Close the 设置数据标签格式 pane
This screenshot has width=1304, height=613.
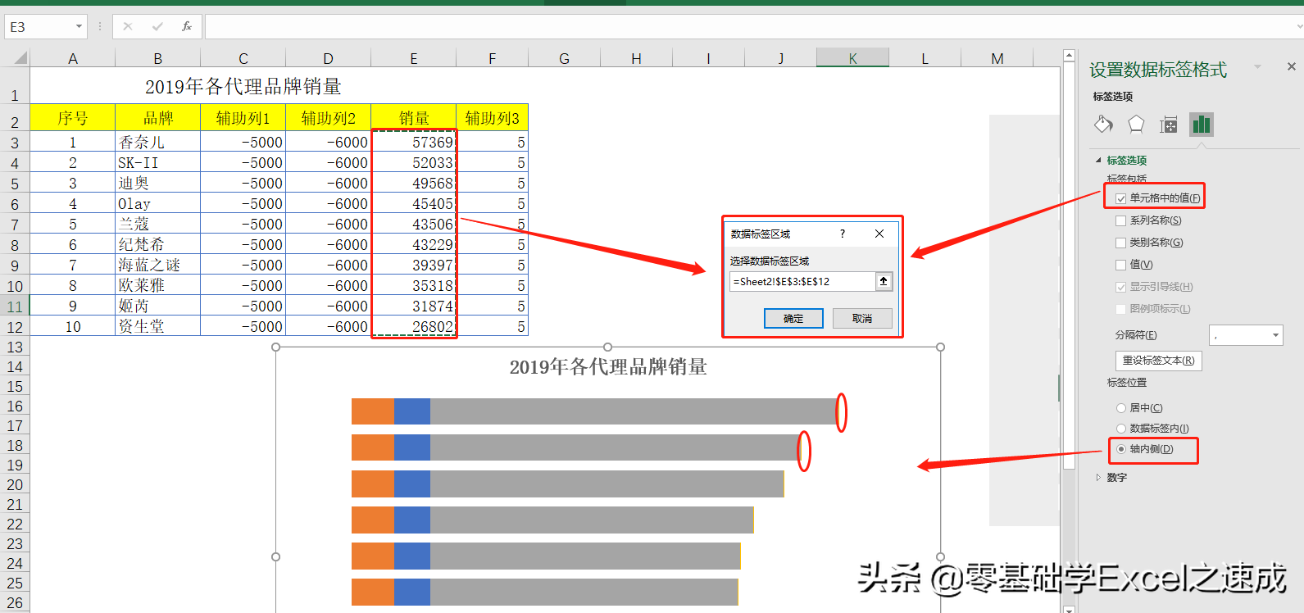coord(1292,66)
